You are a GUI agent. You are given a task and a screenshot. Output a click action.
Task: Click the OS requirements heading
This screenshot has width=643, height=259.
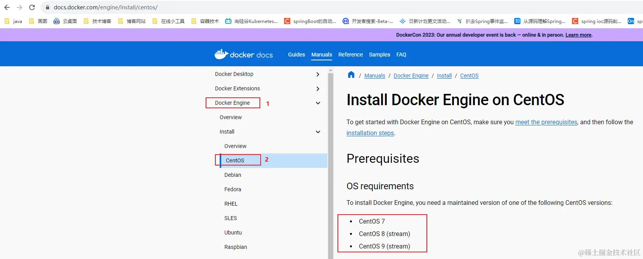[380, 186]
